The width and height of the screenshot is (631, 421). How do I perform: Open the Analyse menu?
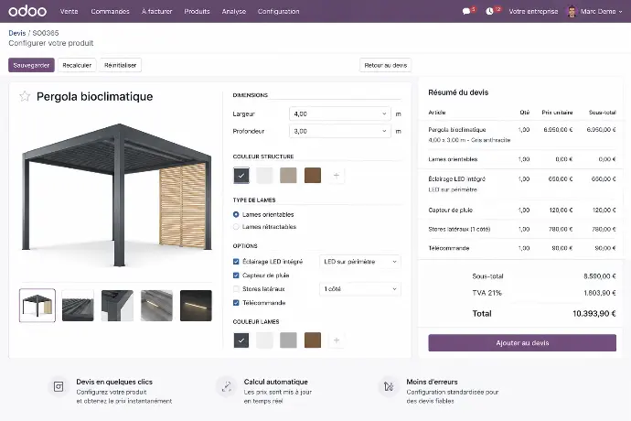(x=234, y=11)
